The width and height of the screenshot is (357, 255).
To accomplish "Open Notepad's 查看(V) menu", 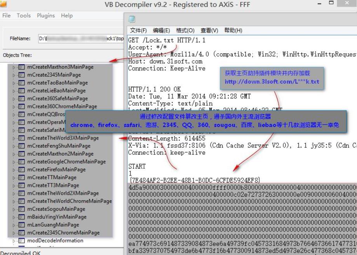I will [209, 30].
